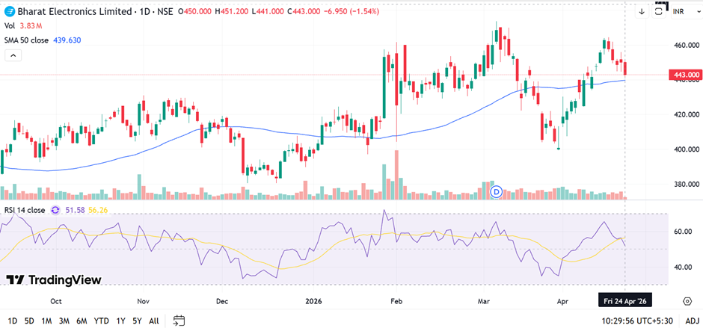
Task: Click the dividend 'D' marker on chart
Action: point(497,192)
